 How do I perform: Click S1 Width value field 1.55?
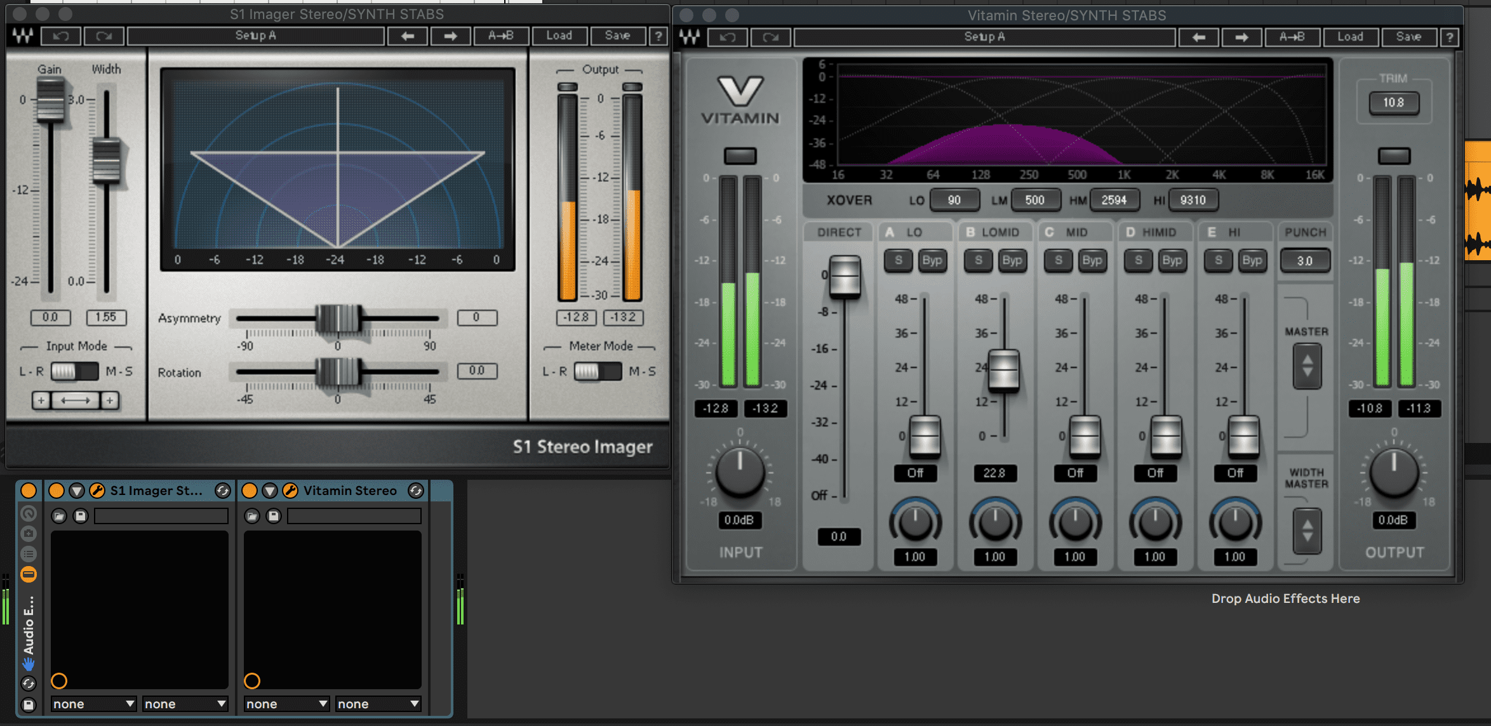pyautogui.click(x=106, y=317)
